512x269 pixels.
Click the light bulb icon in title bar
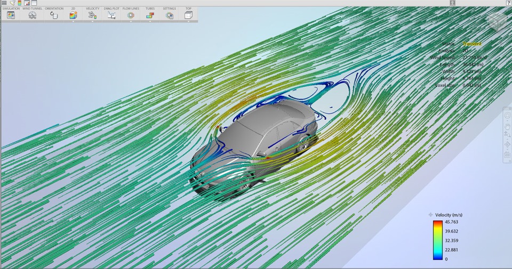[12, 3]
